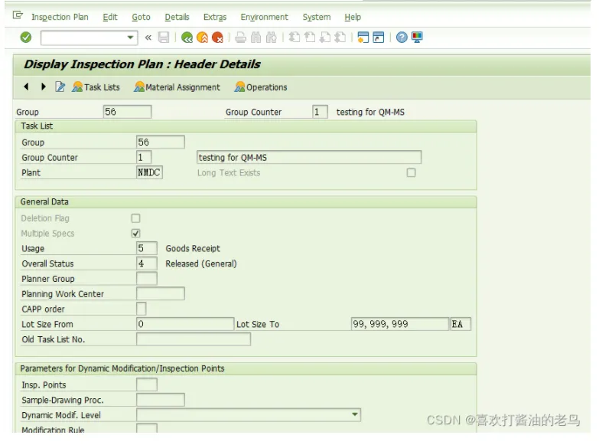
Task: Open the command field dropdown arrow
Action: (130, 38)
